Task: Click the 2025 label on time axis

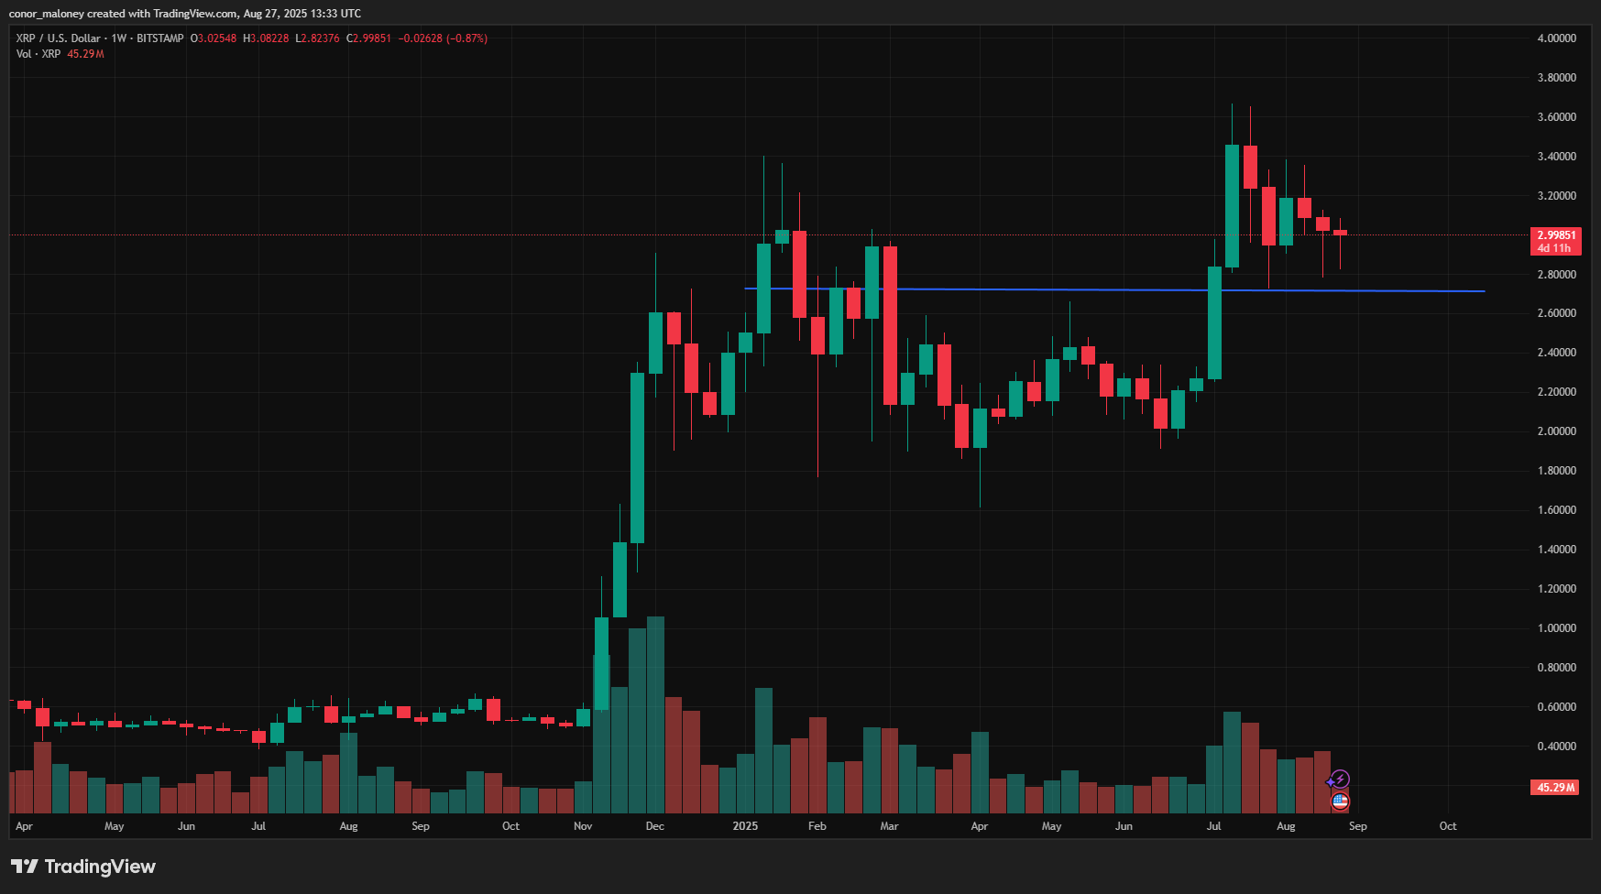Action: click(745, 826)
